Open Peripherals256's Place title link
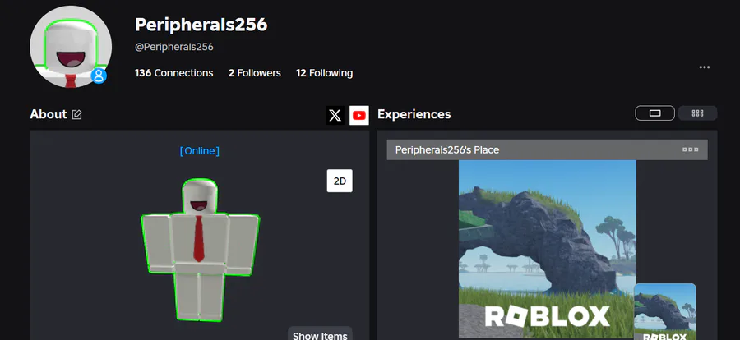Screen dimensions: 740x340 (x=447, y=150)
